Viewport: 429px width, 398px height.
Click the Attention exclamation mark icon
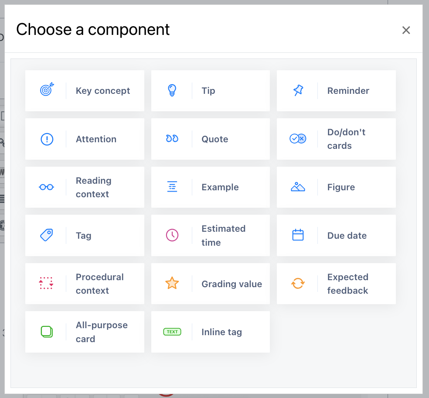click(47, 139)
